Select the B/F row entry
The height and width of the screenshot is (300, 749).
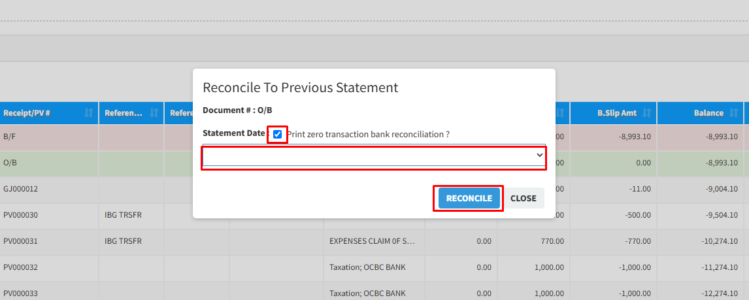[10, 137]
